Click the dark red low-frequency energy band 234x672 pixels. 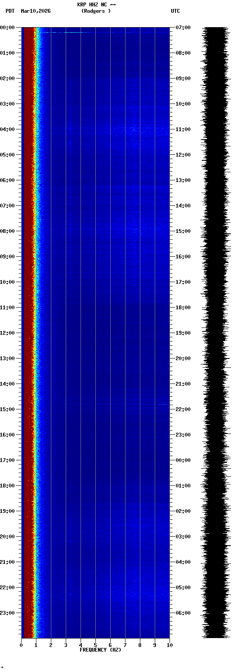point(28,333)
